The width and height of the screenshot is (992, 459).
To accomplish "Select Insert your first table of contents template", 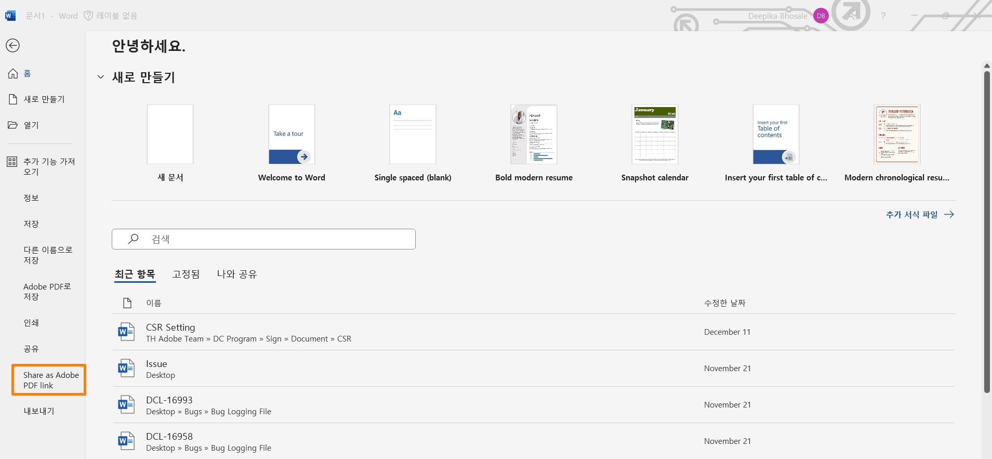I will tap(776, 143).
